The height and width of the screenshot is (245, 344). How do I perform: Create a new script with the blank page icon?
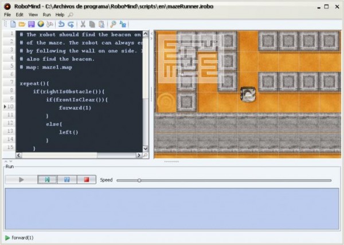(x=13, y=24)
